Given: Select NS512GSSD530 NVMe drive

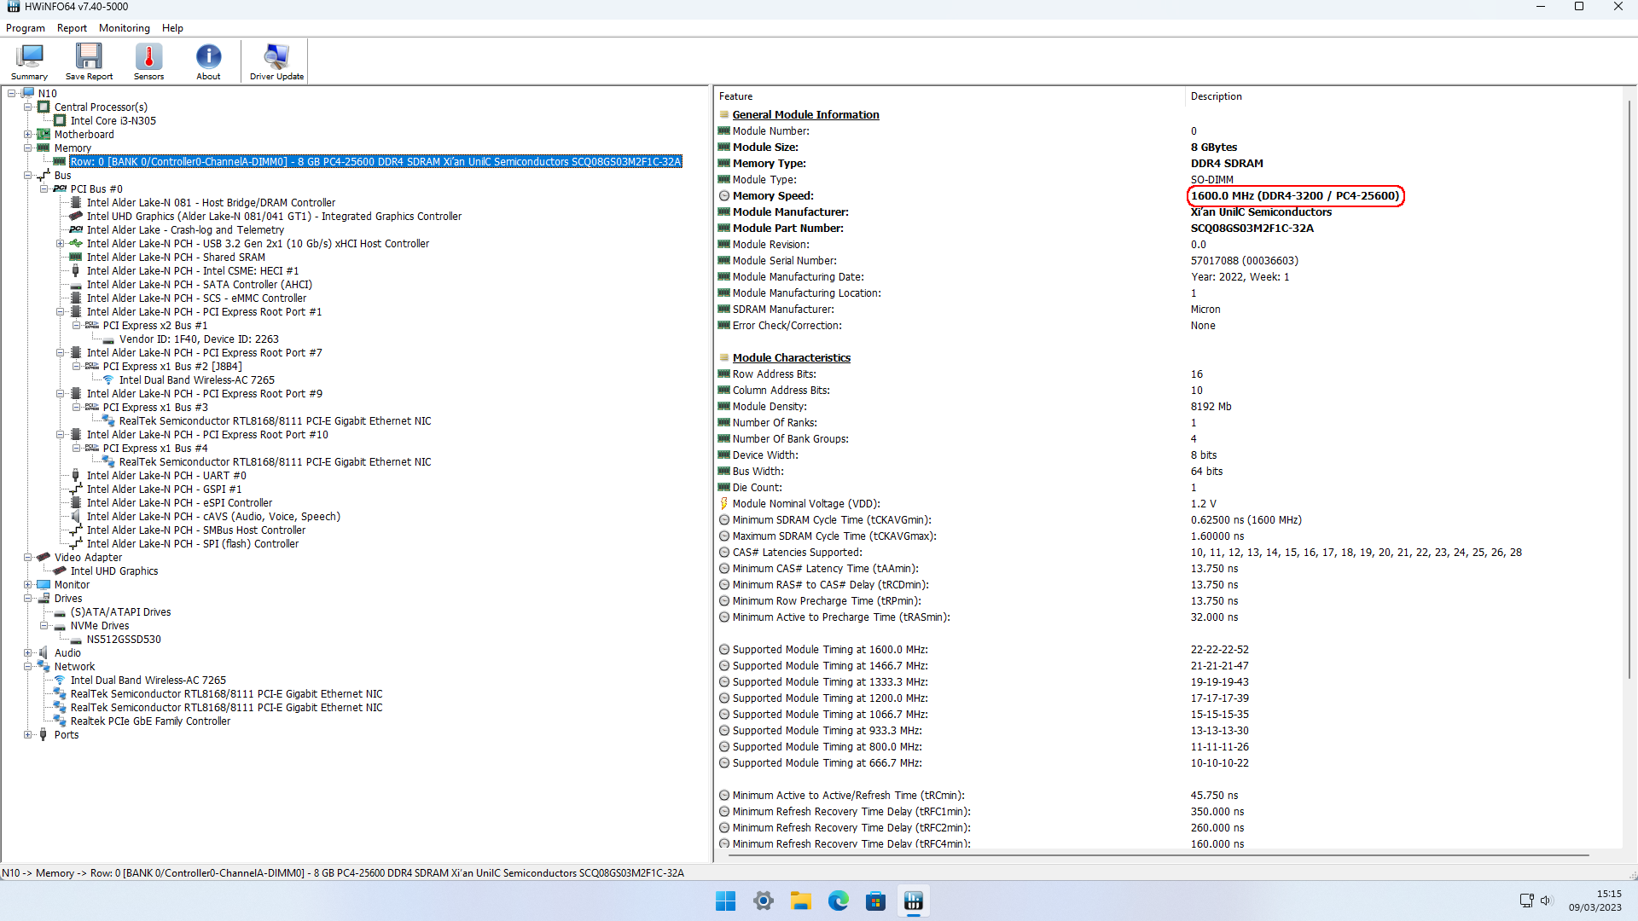Looking at the screenshot, I should (124, 640).
